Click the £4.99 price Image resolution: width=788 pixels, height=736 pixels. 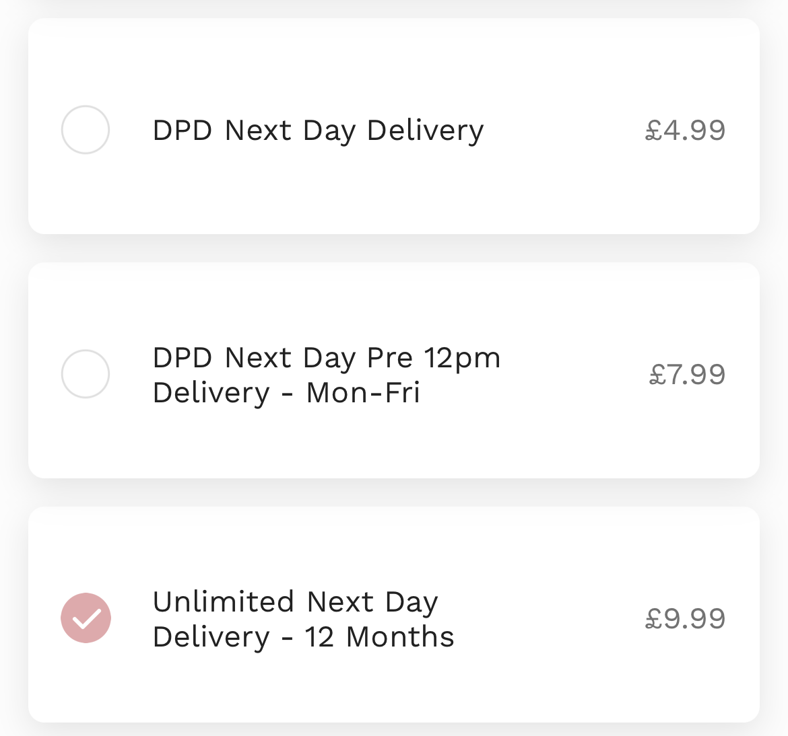point(685,131)
